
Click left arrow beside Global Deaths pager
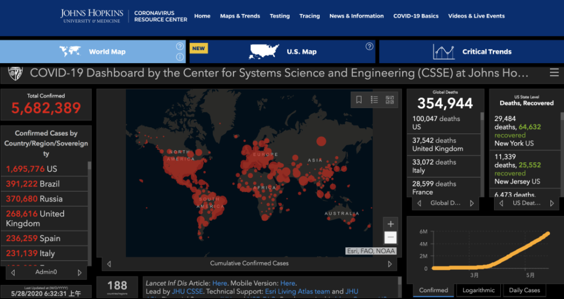[x=419, y=203]
